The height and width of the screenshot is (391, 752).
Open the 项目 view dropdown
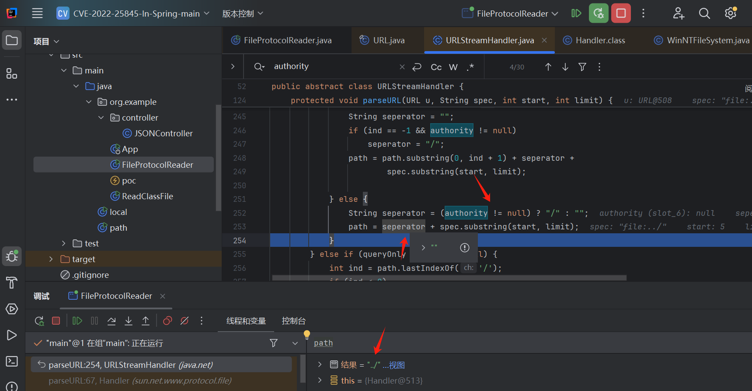46,41
